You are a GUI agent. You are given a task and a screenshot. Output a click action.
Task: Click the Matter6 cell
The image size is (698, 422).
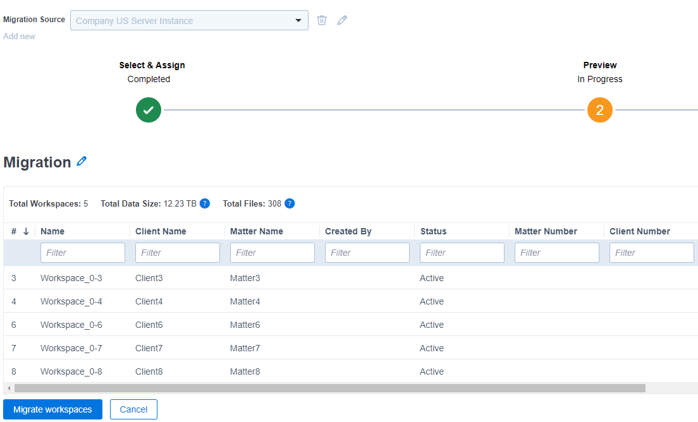point(245,325)
